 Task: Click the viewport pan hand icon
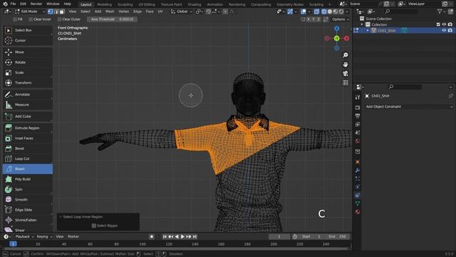tap(345, 64)
